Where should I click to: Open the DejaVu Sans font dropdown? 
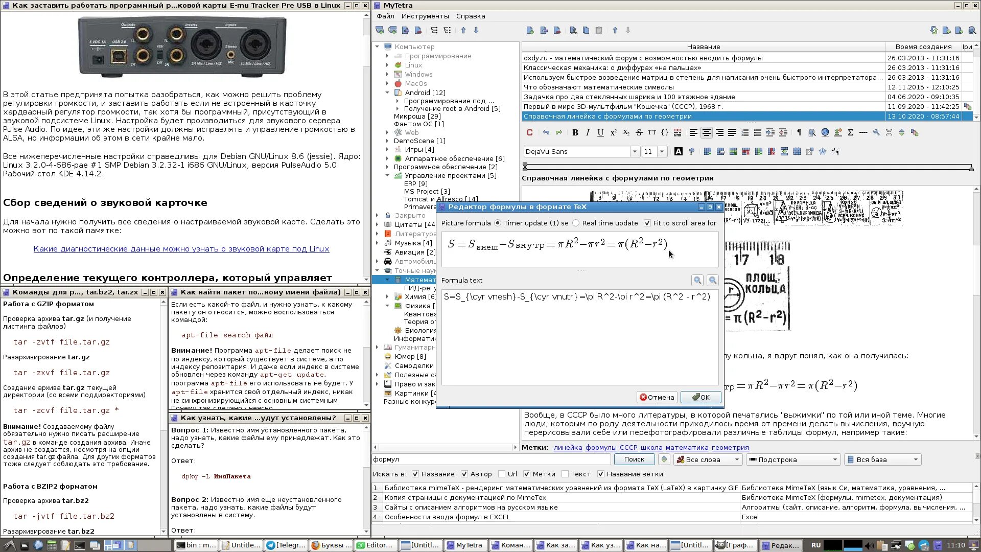635,152
